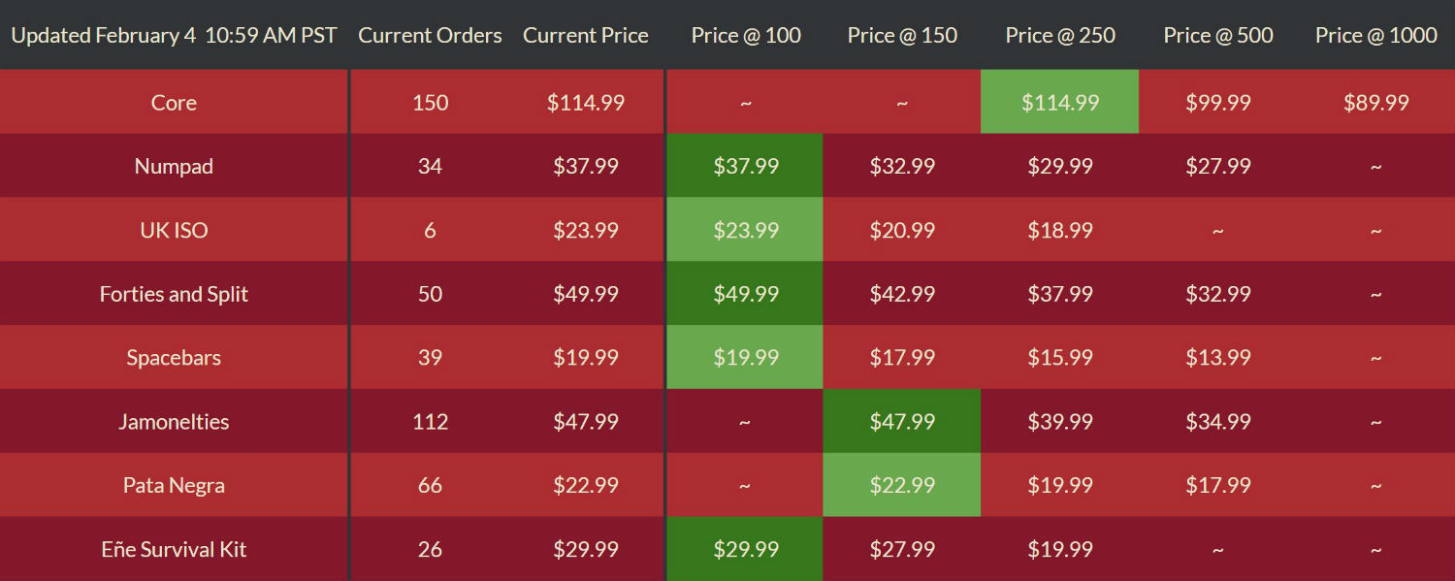The image size is (1455, 581).
Task: Click Core's green highlighted $114.99 cell
Action: pos(1060,103)
